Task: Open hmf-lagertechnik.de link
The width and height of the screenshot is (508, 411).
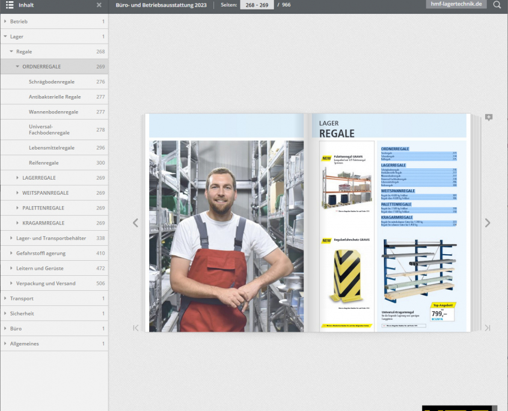Action: point(456,4)
